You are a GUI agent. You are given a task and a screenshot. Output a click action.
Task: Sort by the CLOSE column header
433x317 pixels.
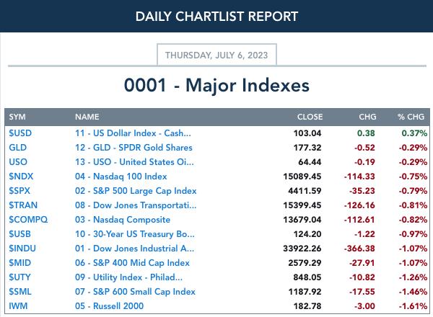[x=310, y=117]
